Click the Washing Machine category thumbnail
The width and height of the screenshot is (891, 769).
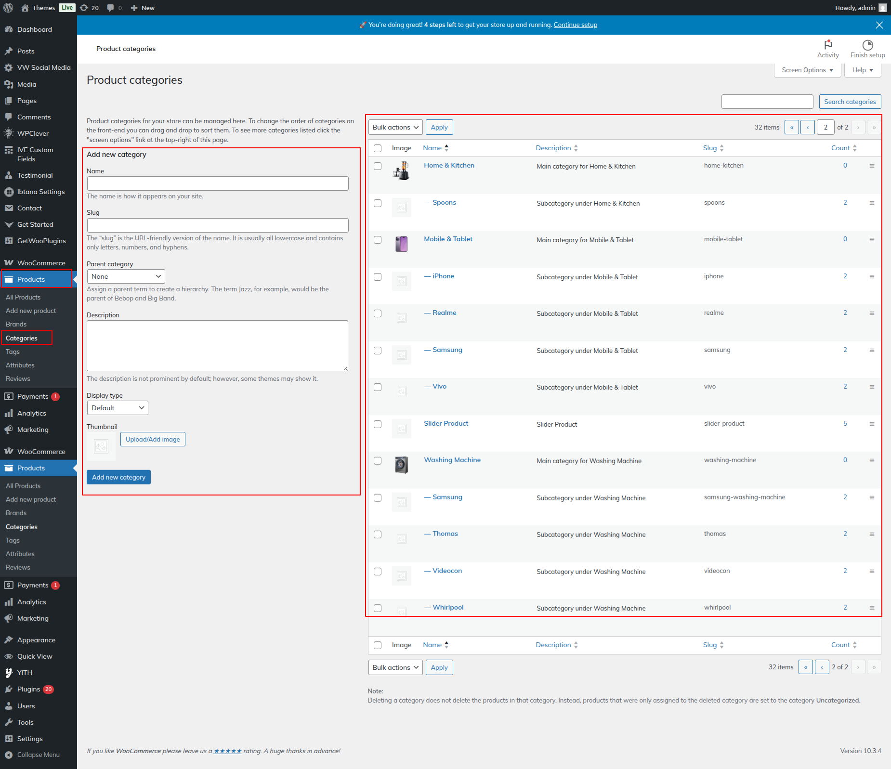[x=401, y=465]
